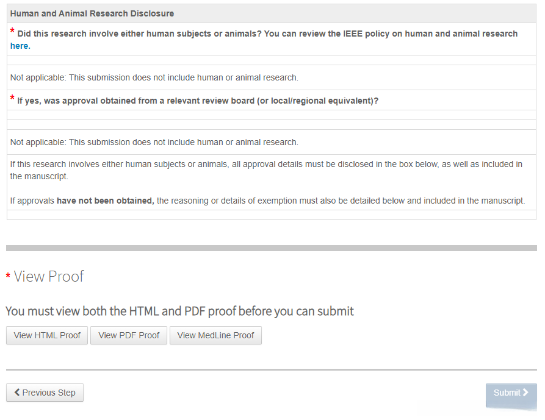
Task: Select the second 'Not applicable' answer row
Action: (x=154, y=142)
